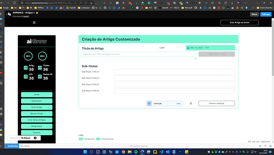This screenshot has height=155, width=274.
Task: Toggle the Introdutório switch
Action: click(x=81, y=139)
